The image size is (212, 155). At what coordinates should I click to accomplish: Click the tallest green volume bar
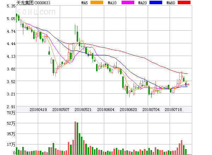pos(77,138)
